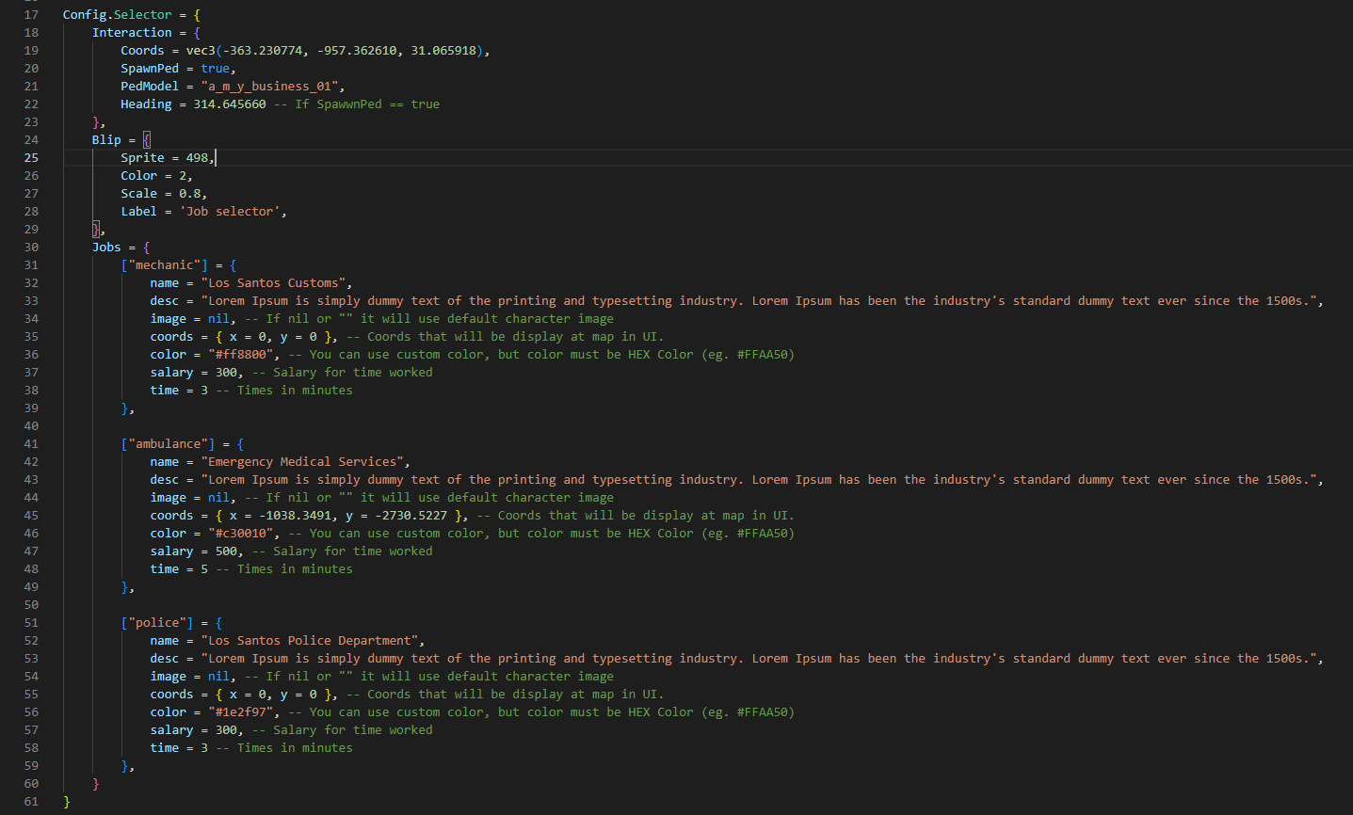Image resolution: width=1353 pixels, height=815 pixels.
Task: Click line number 61 in the gutter
Action: pyautogui.click(x=31, y=802)
